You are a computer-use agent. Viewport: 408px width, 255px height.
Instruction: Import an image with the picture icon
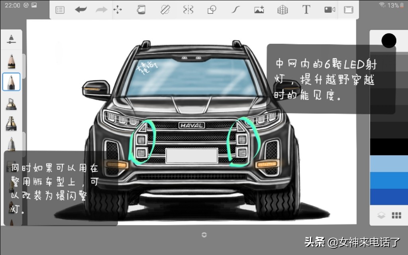click(x=259, y=10)
